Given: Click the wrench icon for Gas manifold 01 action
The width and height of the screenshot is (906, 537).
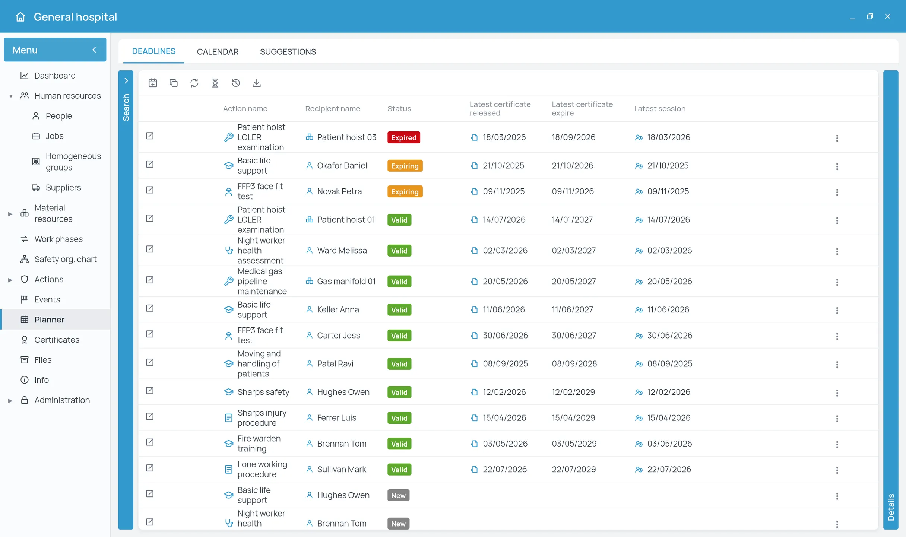Looking at the screenshot, I should tap(229, 281).
